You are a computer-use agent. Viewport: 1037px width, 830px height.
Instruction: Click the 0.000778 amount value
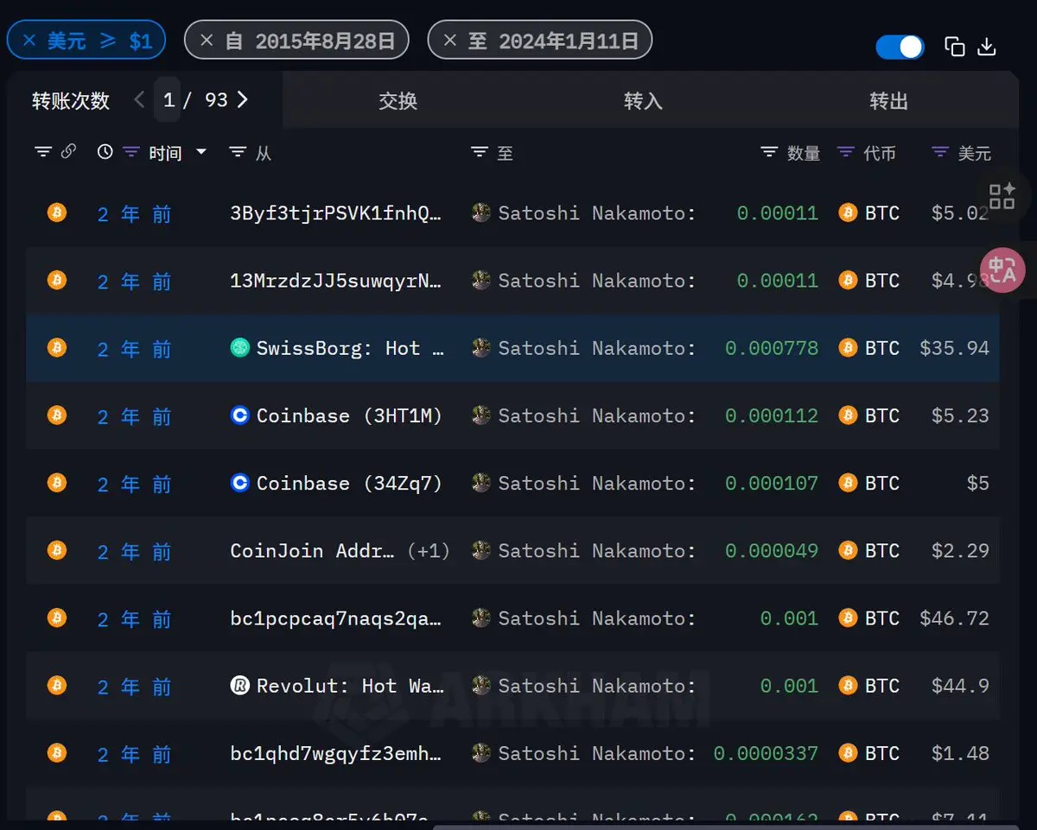coord(772,348)
